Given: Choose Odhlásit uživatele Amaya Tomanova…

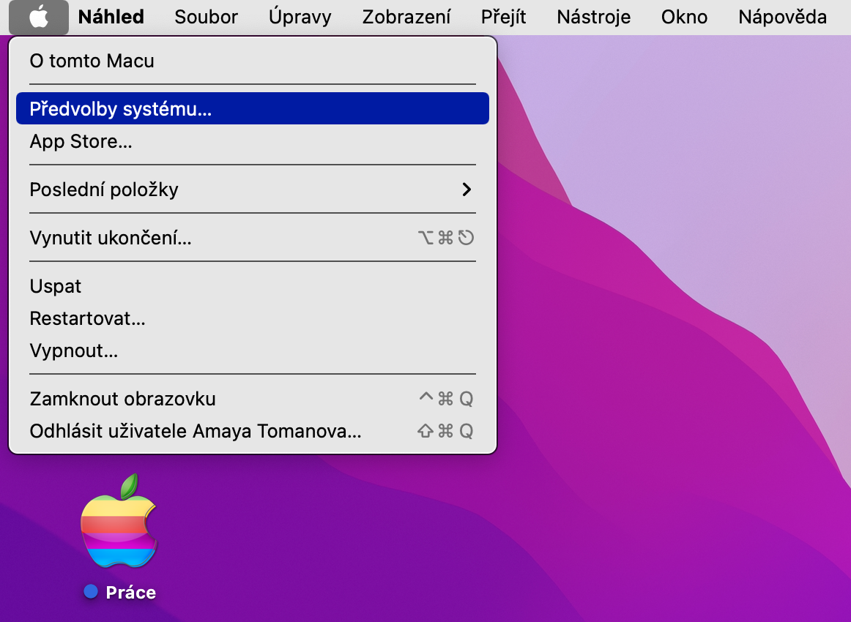Looking at the screenshot, I should (x=253, y=431).
